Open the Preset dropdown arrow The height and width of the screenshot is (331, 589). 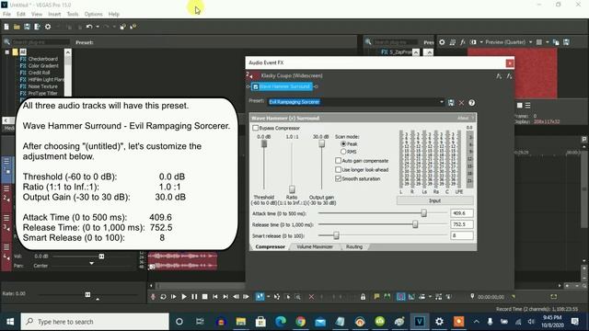442,102
